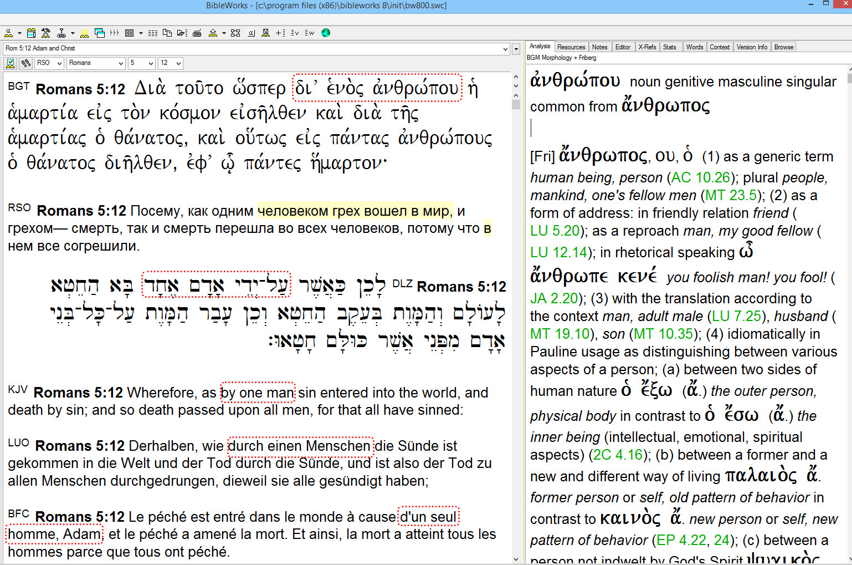Click the footprints history icon
Viewport: 852px width, 565px height.
(25, 63)
